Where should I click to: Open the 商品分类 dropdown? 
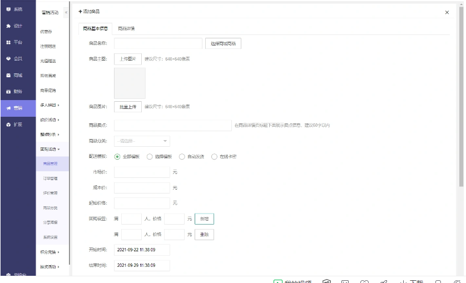[142, 141]
